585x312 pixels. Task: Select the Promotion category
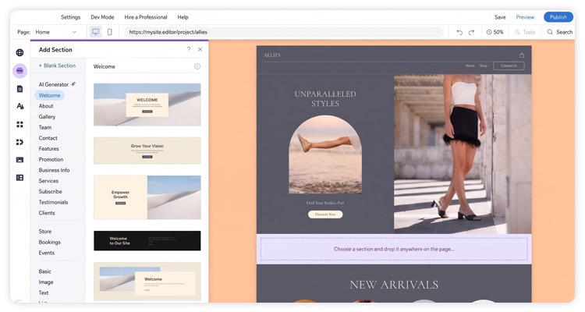51,159
